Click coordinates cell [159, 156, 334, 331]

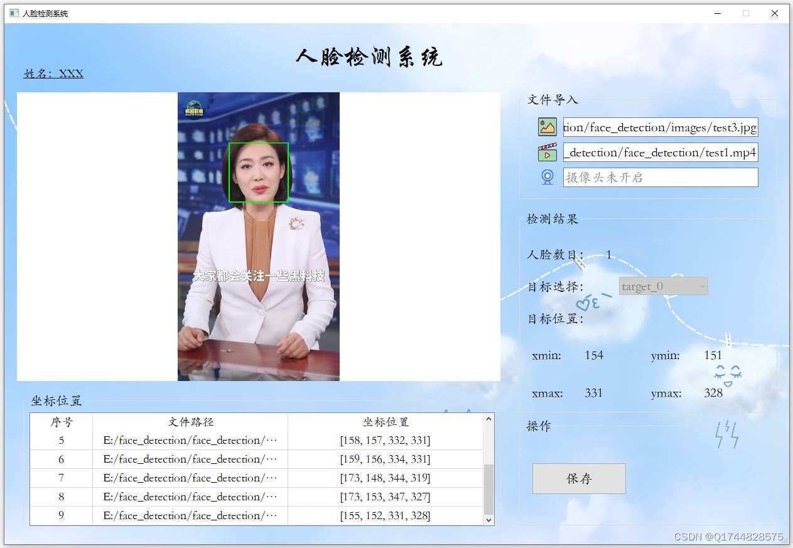[x=386, y=459]
